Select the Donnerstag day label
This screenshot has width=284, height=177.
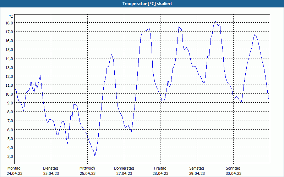coord(124,169)
